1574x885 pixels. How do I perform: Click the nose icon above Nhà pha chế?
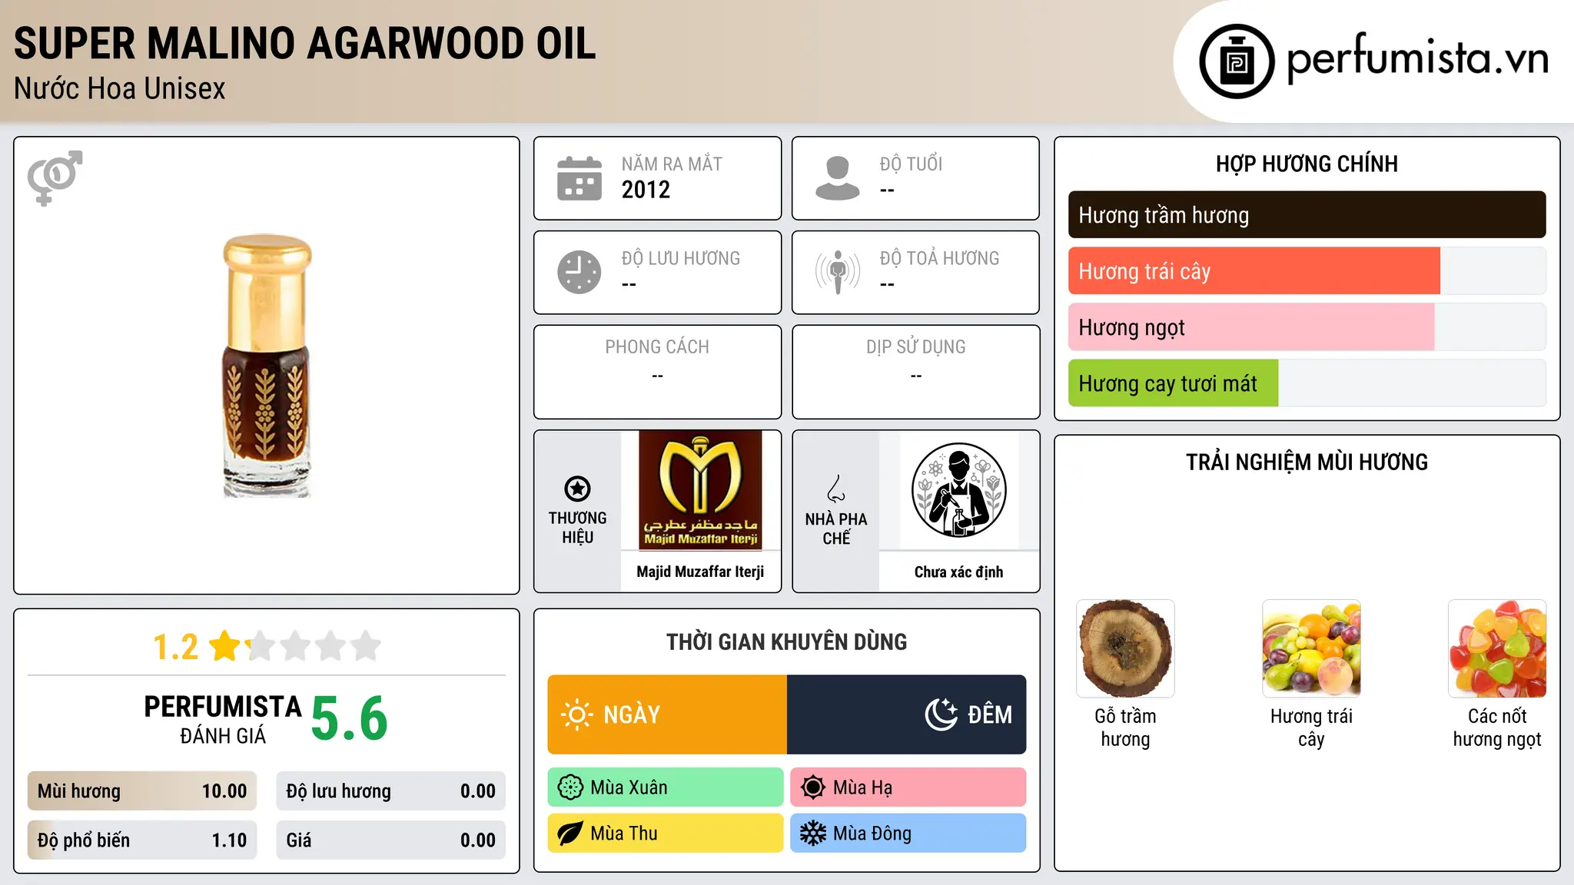[x=835, y=489]
